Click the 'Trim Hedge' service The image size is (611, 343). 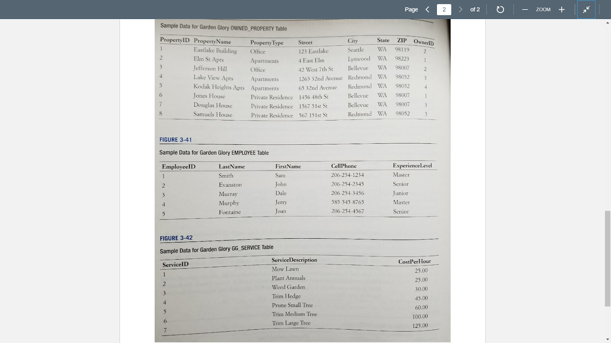(286, 296)
